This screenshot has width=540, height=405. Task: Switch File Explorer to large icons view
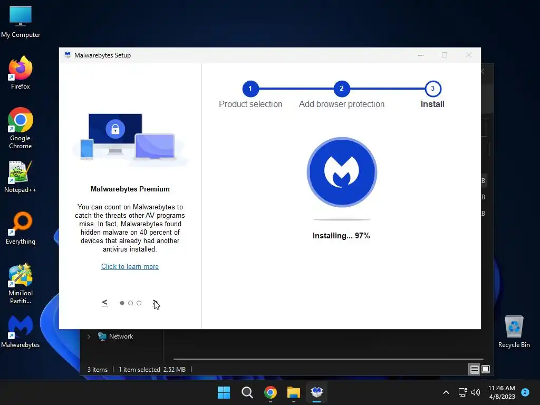(x=486, y=370)
